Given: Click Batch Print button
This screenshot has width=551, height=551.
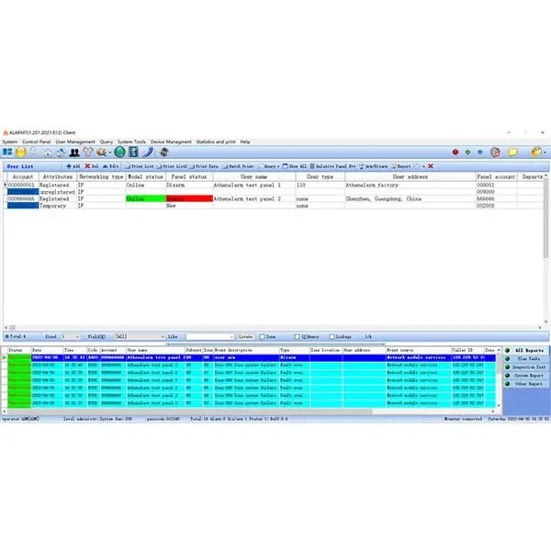Looking at the screenshot, I should coord(238,166).
